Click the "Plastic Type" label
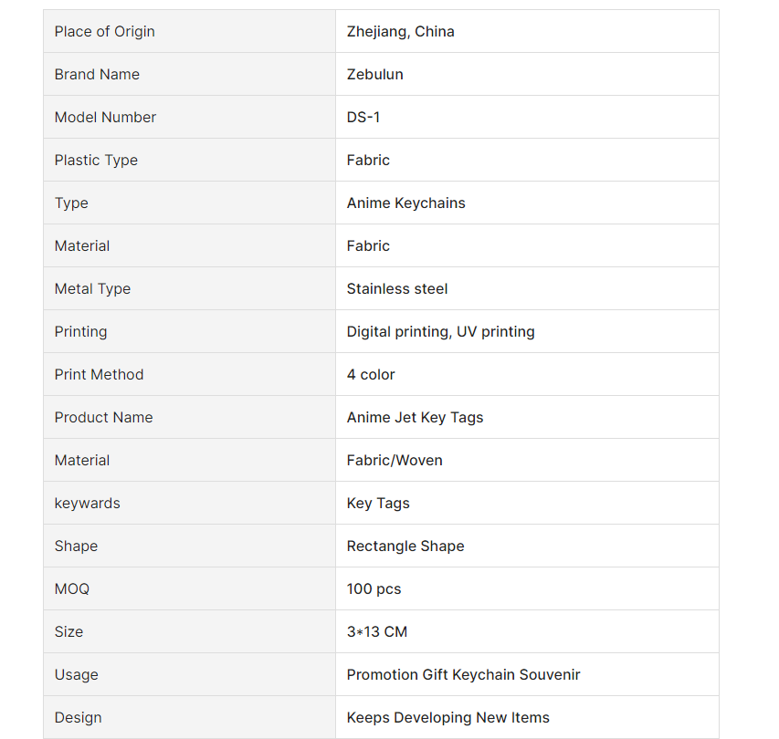This screenshot has height=739, width=779. (96, 161)
